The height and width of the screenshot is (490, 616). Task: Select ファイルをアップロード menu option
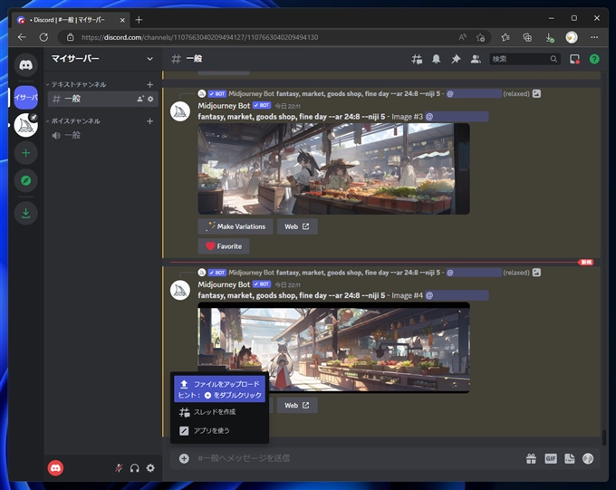[x=219, y=389]
